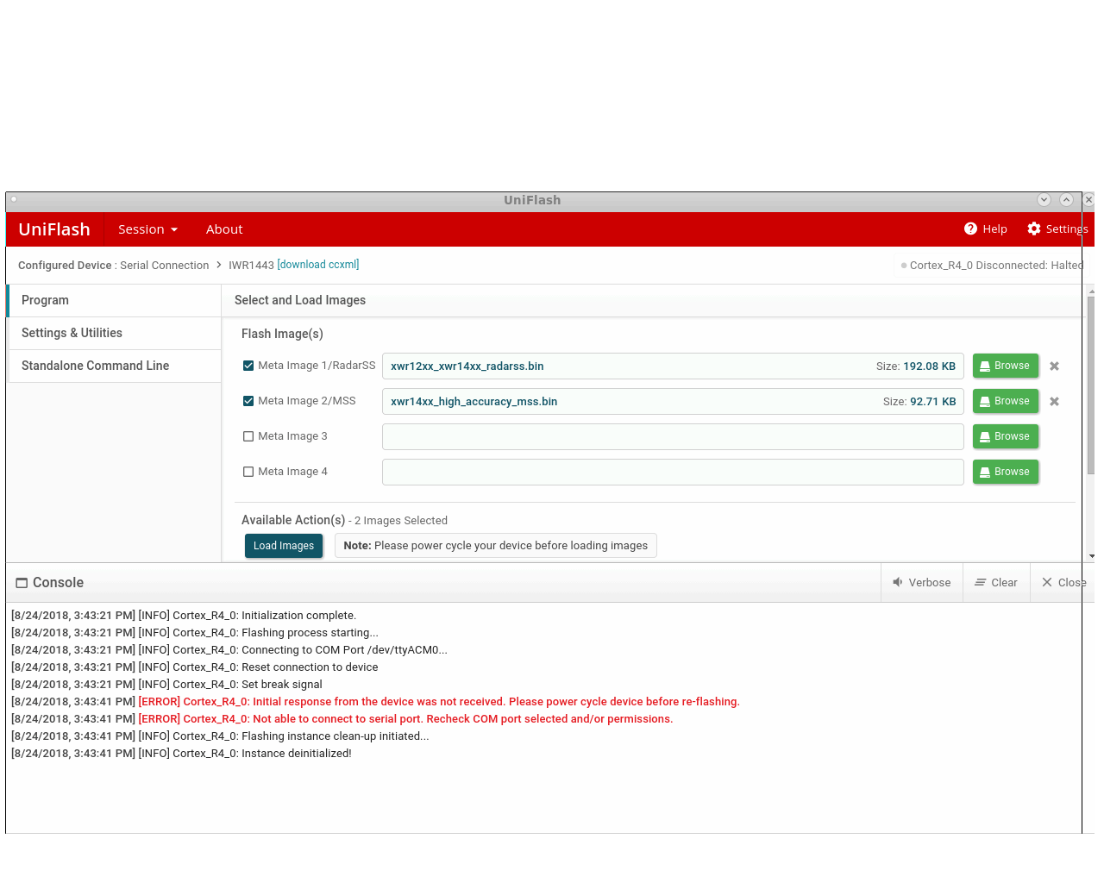Click the Flashing process starting log line
Screen dimensions: 1104x883
195,632
